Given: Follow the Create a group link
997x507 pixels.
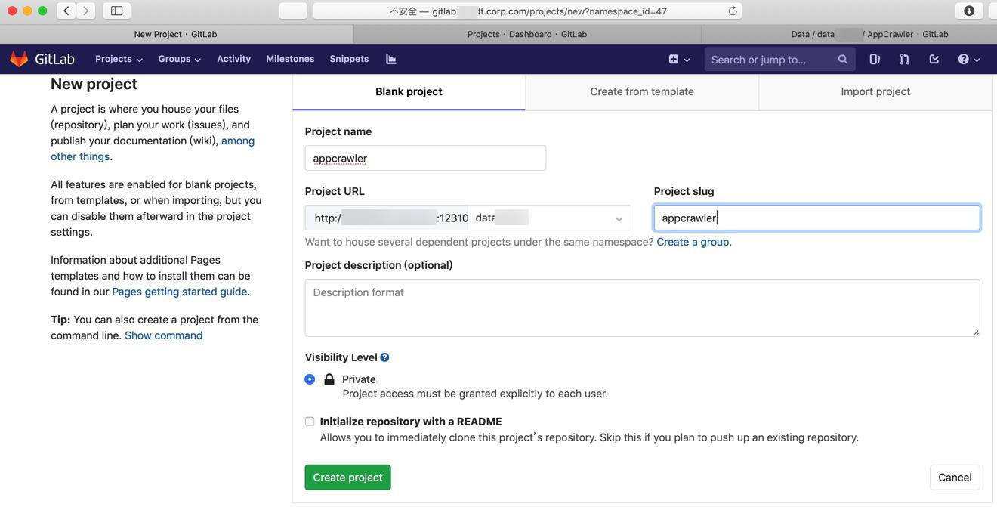Looking at the screenshot, I should click(693, 242).
